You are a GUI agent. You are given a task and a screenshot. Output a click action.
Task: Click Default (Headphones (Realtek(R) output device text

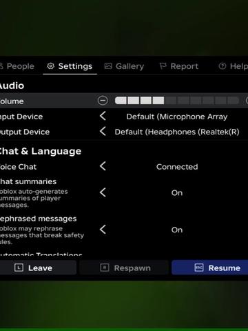(x=177, y=132)
